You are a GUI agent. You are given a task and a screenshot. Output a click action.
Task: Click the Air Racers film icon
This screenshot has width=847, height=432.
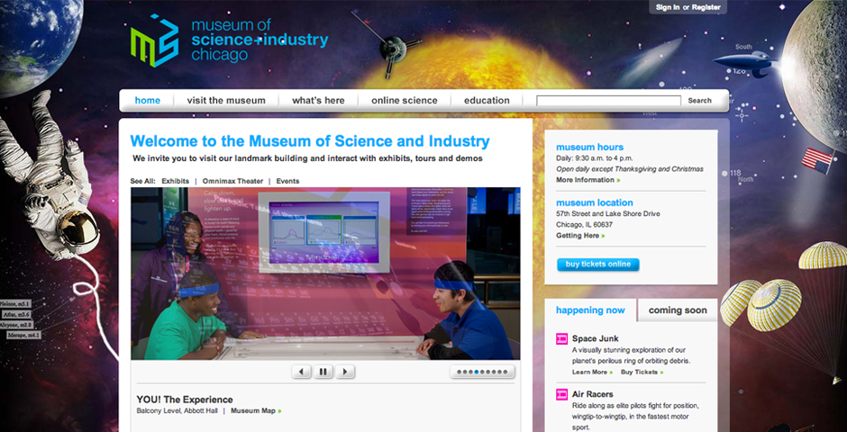pyautogui.click(x=561, y=394)
